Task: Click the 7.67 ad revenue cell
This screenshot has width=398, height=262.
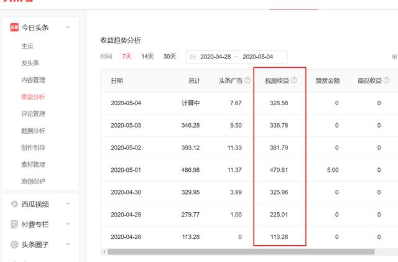Action: coord(236,103)
